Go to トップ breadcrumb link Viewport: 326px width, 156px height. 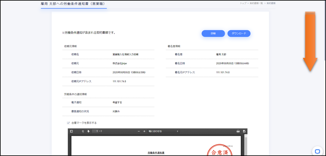point(243,3)
